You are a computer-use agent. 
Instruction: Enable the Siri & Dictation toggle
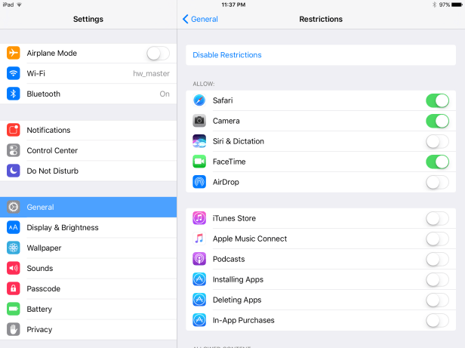point(437,141)
